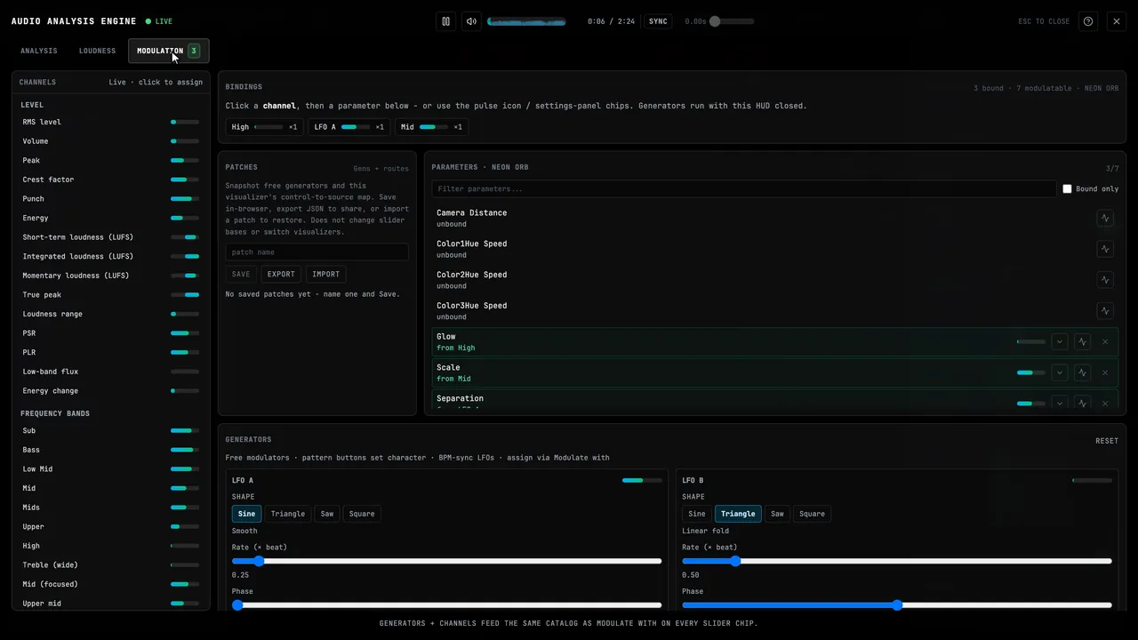Screen dimensions: 1138x640
Task: Select Triangle shape for LFO A
Action: coord(288,514)
